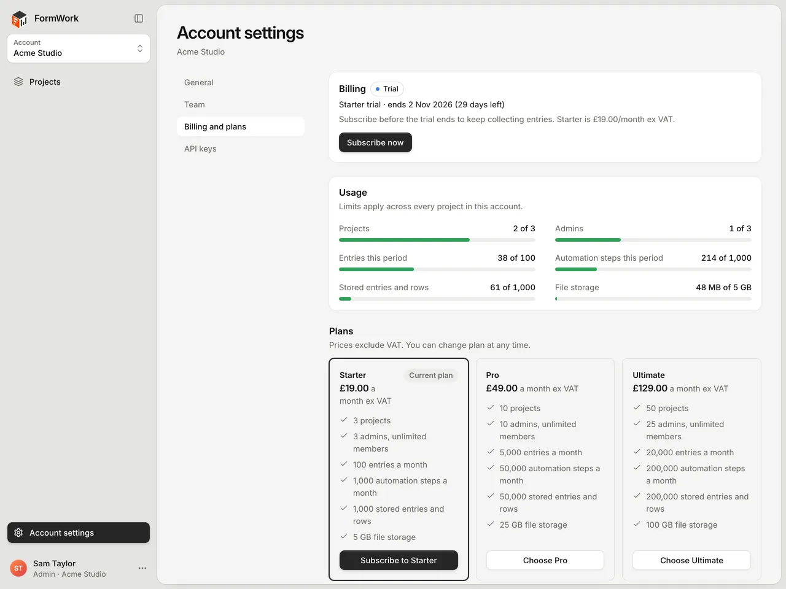Click the '214 of 1,000' automation steps value
Image resolution: width=786 pixels, height=589 pixels.
click(726, 258)
